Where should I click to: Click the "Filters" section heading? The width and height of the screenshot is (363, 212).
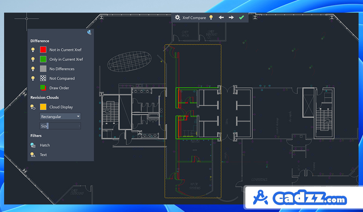(36, 136)
